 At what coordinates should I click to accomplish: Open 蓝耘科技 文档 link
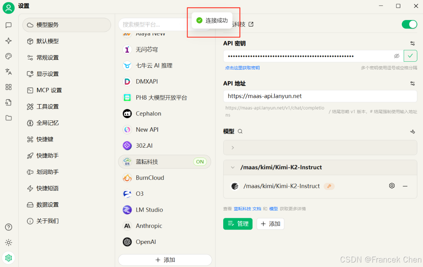(x=248, y=209)
